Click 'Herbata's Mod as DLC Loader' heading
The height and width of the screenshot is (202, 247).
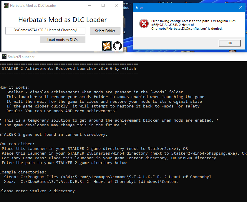(x=62, y=20)
